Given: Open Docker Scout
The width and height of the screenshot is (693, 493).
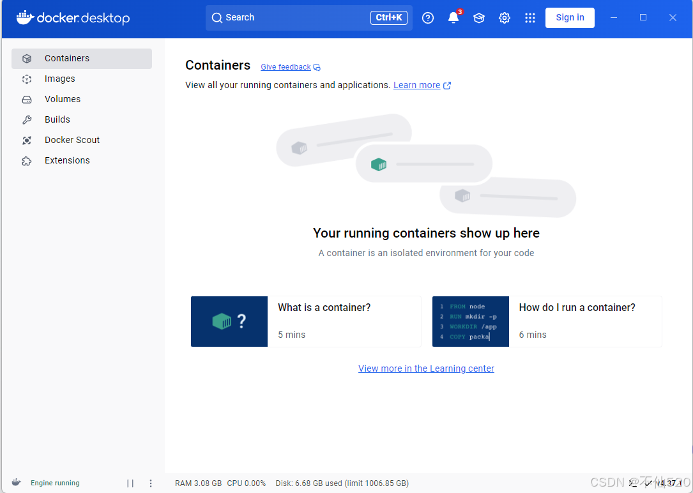Looking at the screenshot, I should 71,140.
